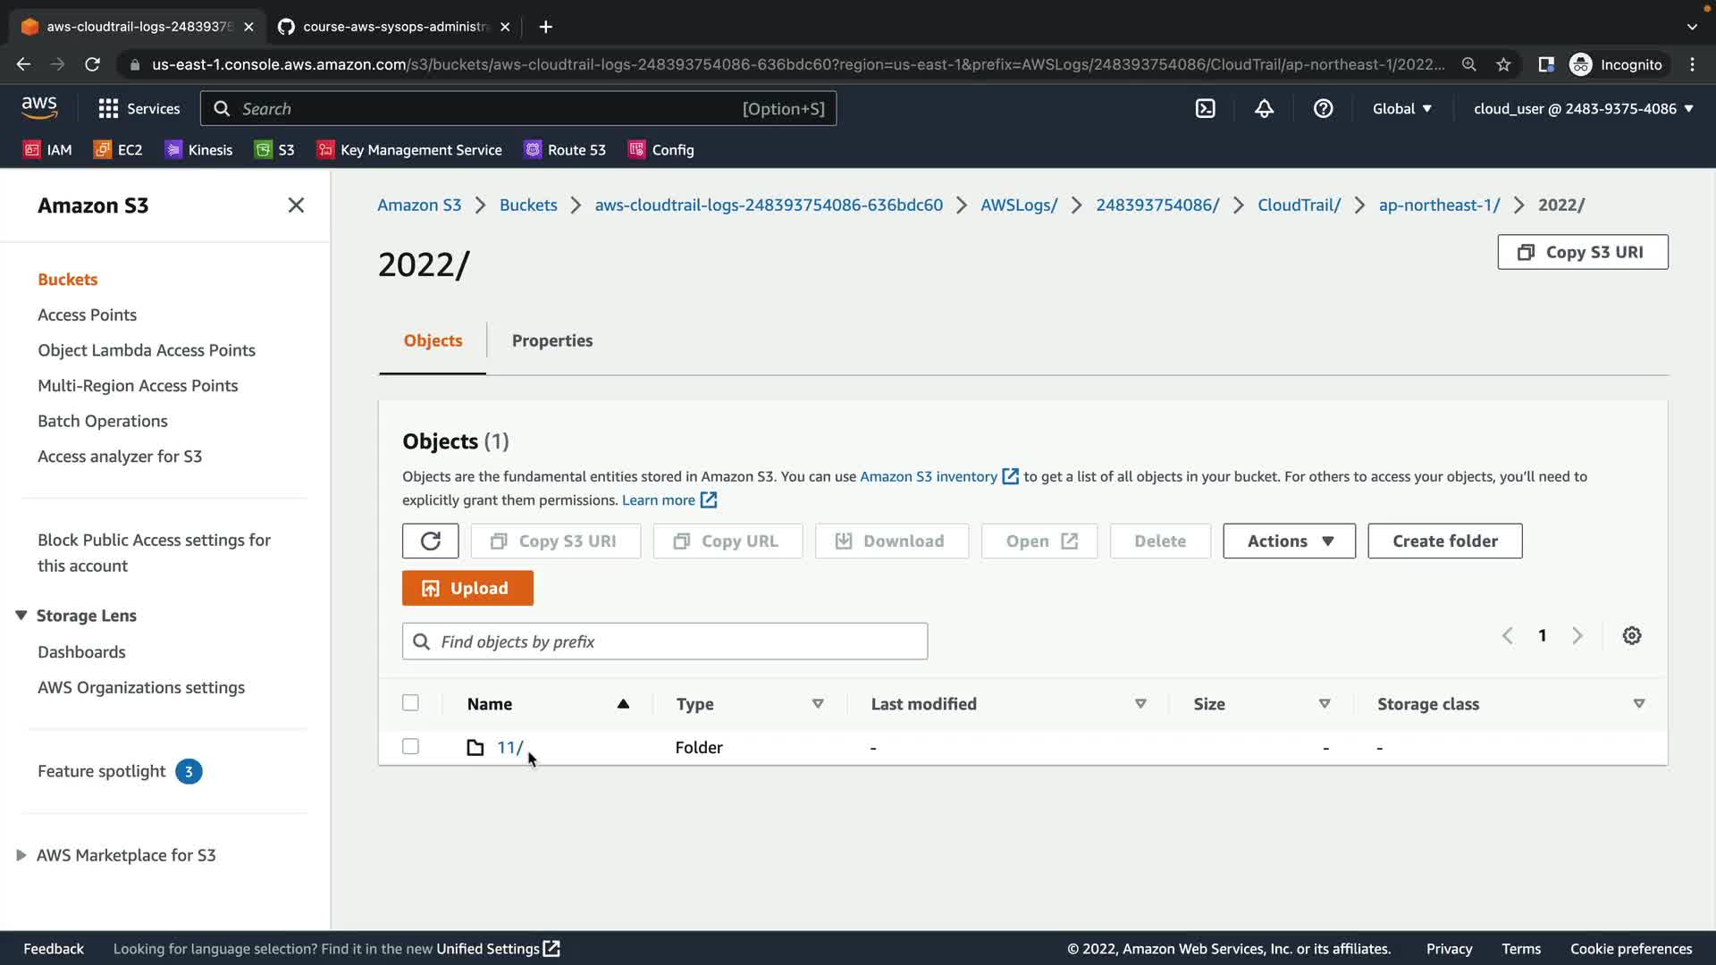Switch to the Properties tab

pos(551,340)
